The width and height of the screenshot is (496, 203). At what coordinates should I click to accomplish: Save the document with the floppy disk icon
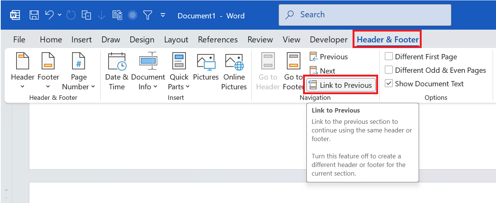tap(34, 15)
